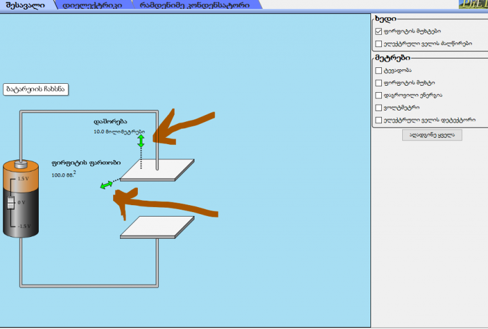The width and height of the screenshot is (488, 329).
Task: Click the green vertical separation arrow handle
Action: (141, 141)
